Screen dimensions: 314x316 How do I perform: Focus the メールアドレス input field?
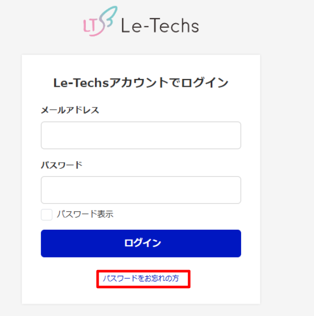click(x=141, y=135)
